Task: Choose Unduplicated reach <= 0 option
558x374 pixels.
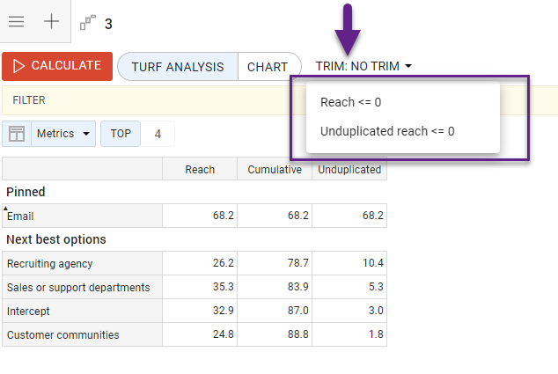Action: click(387, 132)
